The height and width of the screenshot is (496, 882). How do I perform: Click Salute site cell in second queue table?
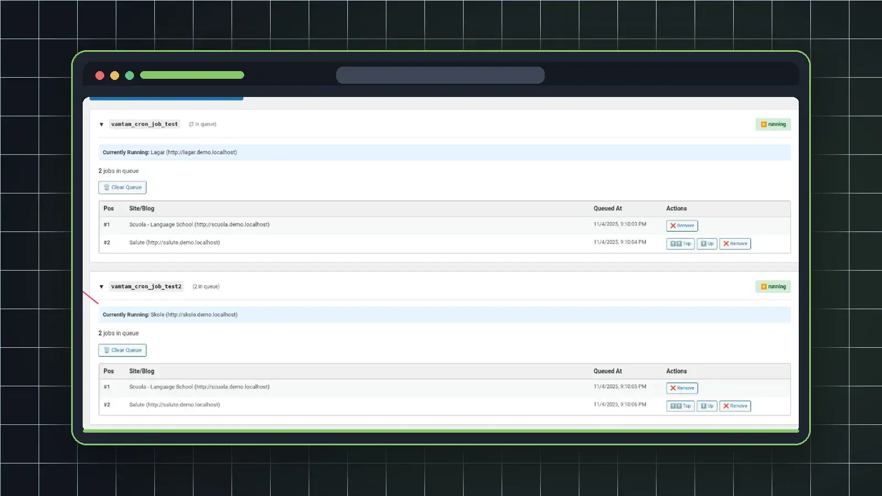174,405
